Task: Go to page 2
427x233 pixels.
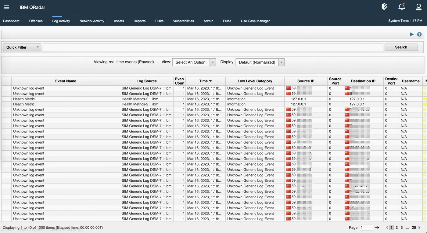Action: (396, 228)
